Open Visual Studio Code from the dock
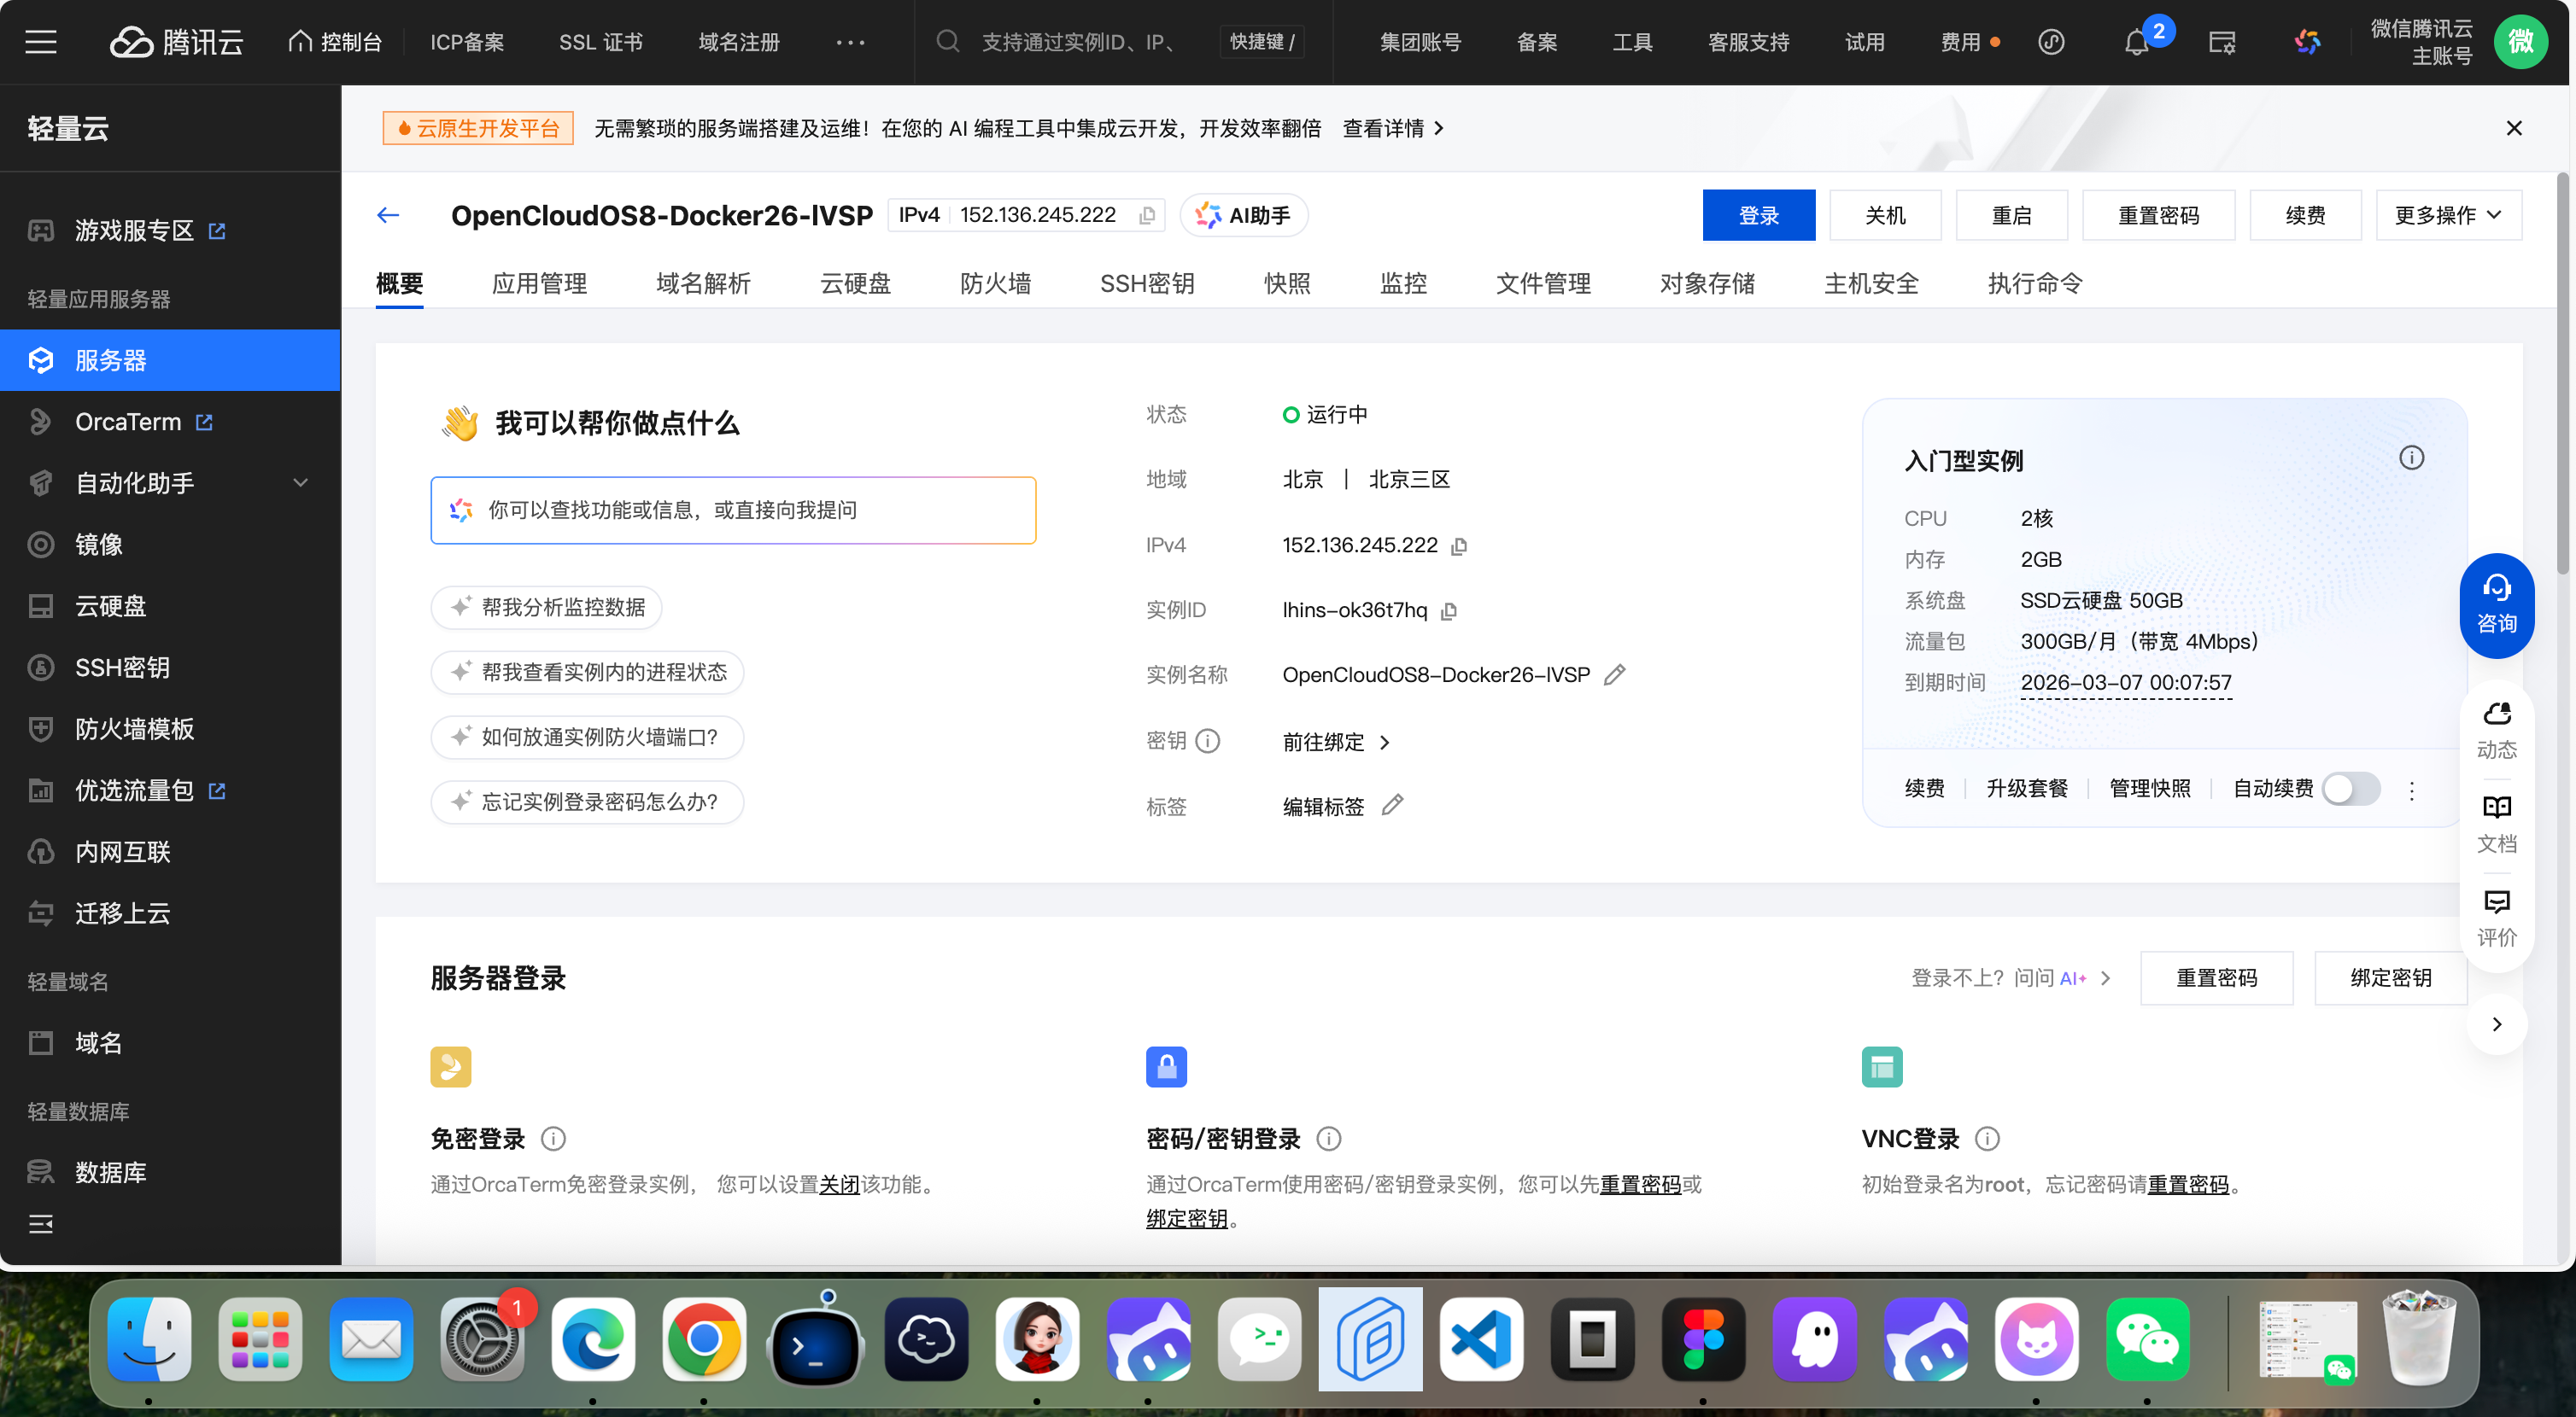This screenshot has width=2576, height=1417. [x=1481, y=1339]
